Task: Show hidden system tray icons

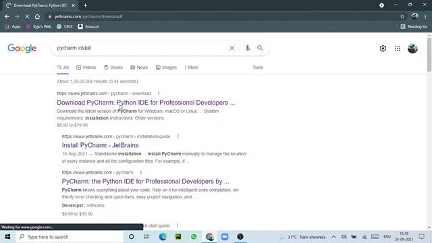Action: pyautogui.click(x=333, y=237)
